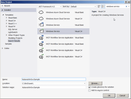Image resolution: width=131 pixels, height=99 pixels.
Task: Clear the windows service search text
Action: [126, 6]
